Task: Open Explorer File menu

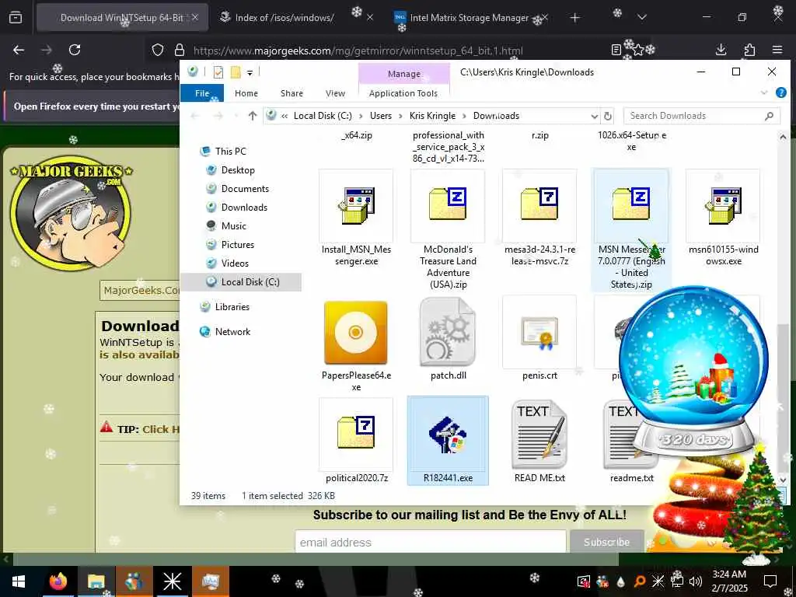Action: coord(202,93)
